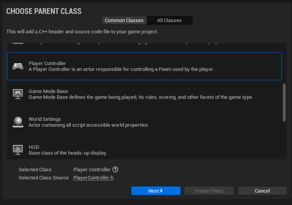Select the Game Mode Base title
This screenshot has width=292, height=205.
point(48,91)
